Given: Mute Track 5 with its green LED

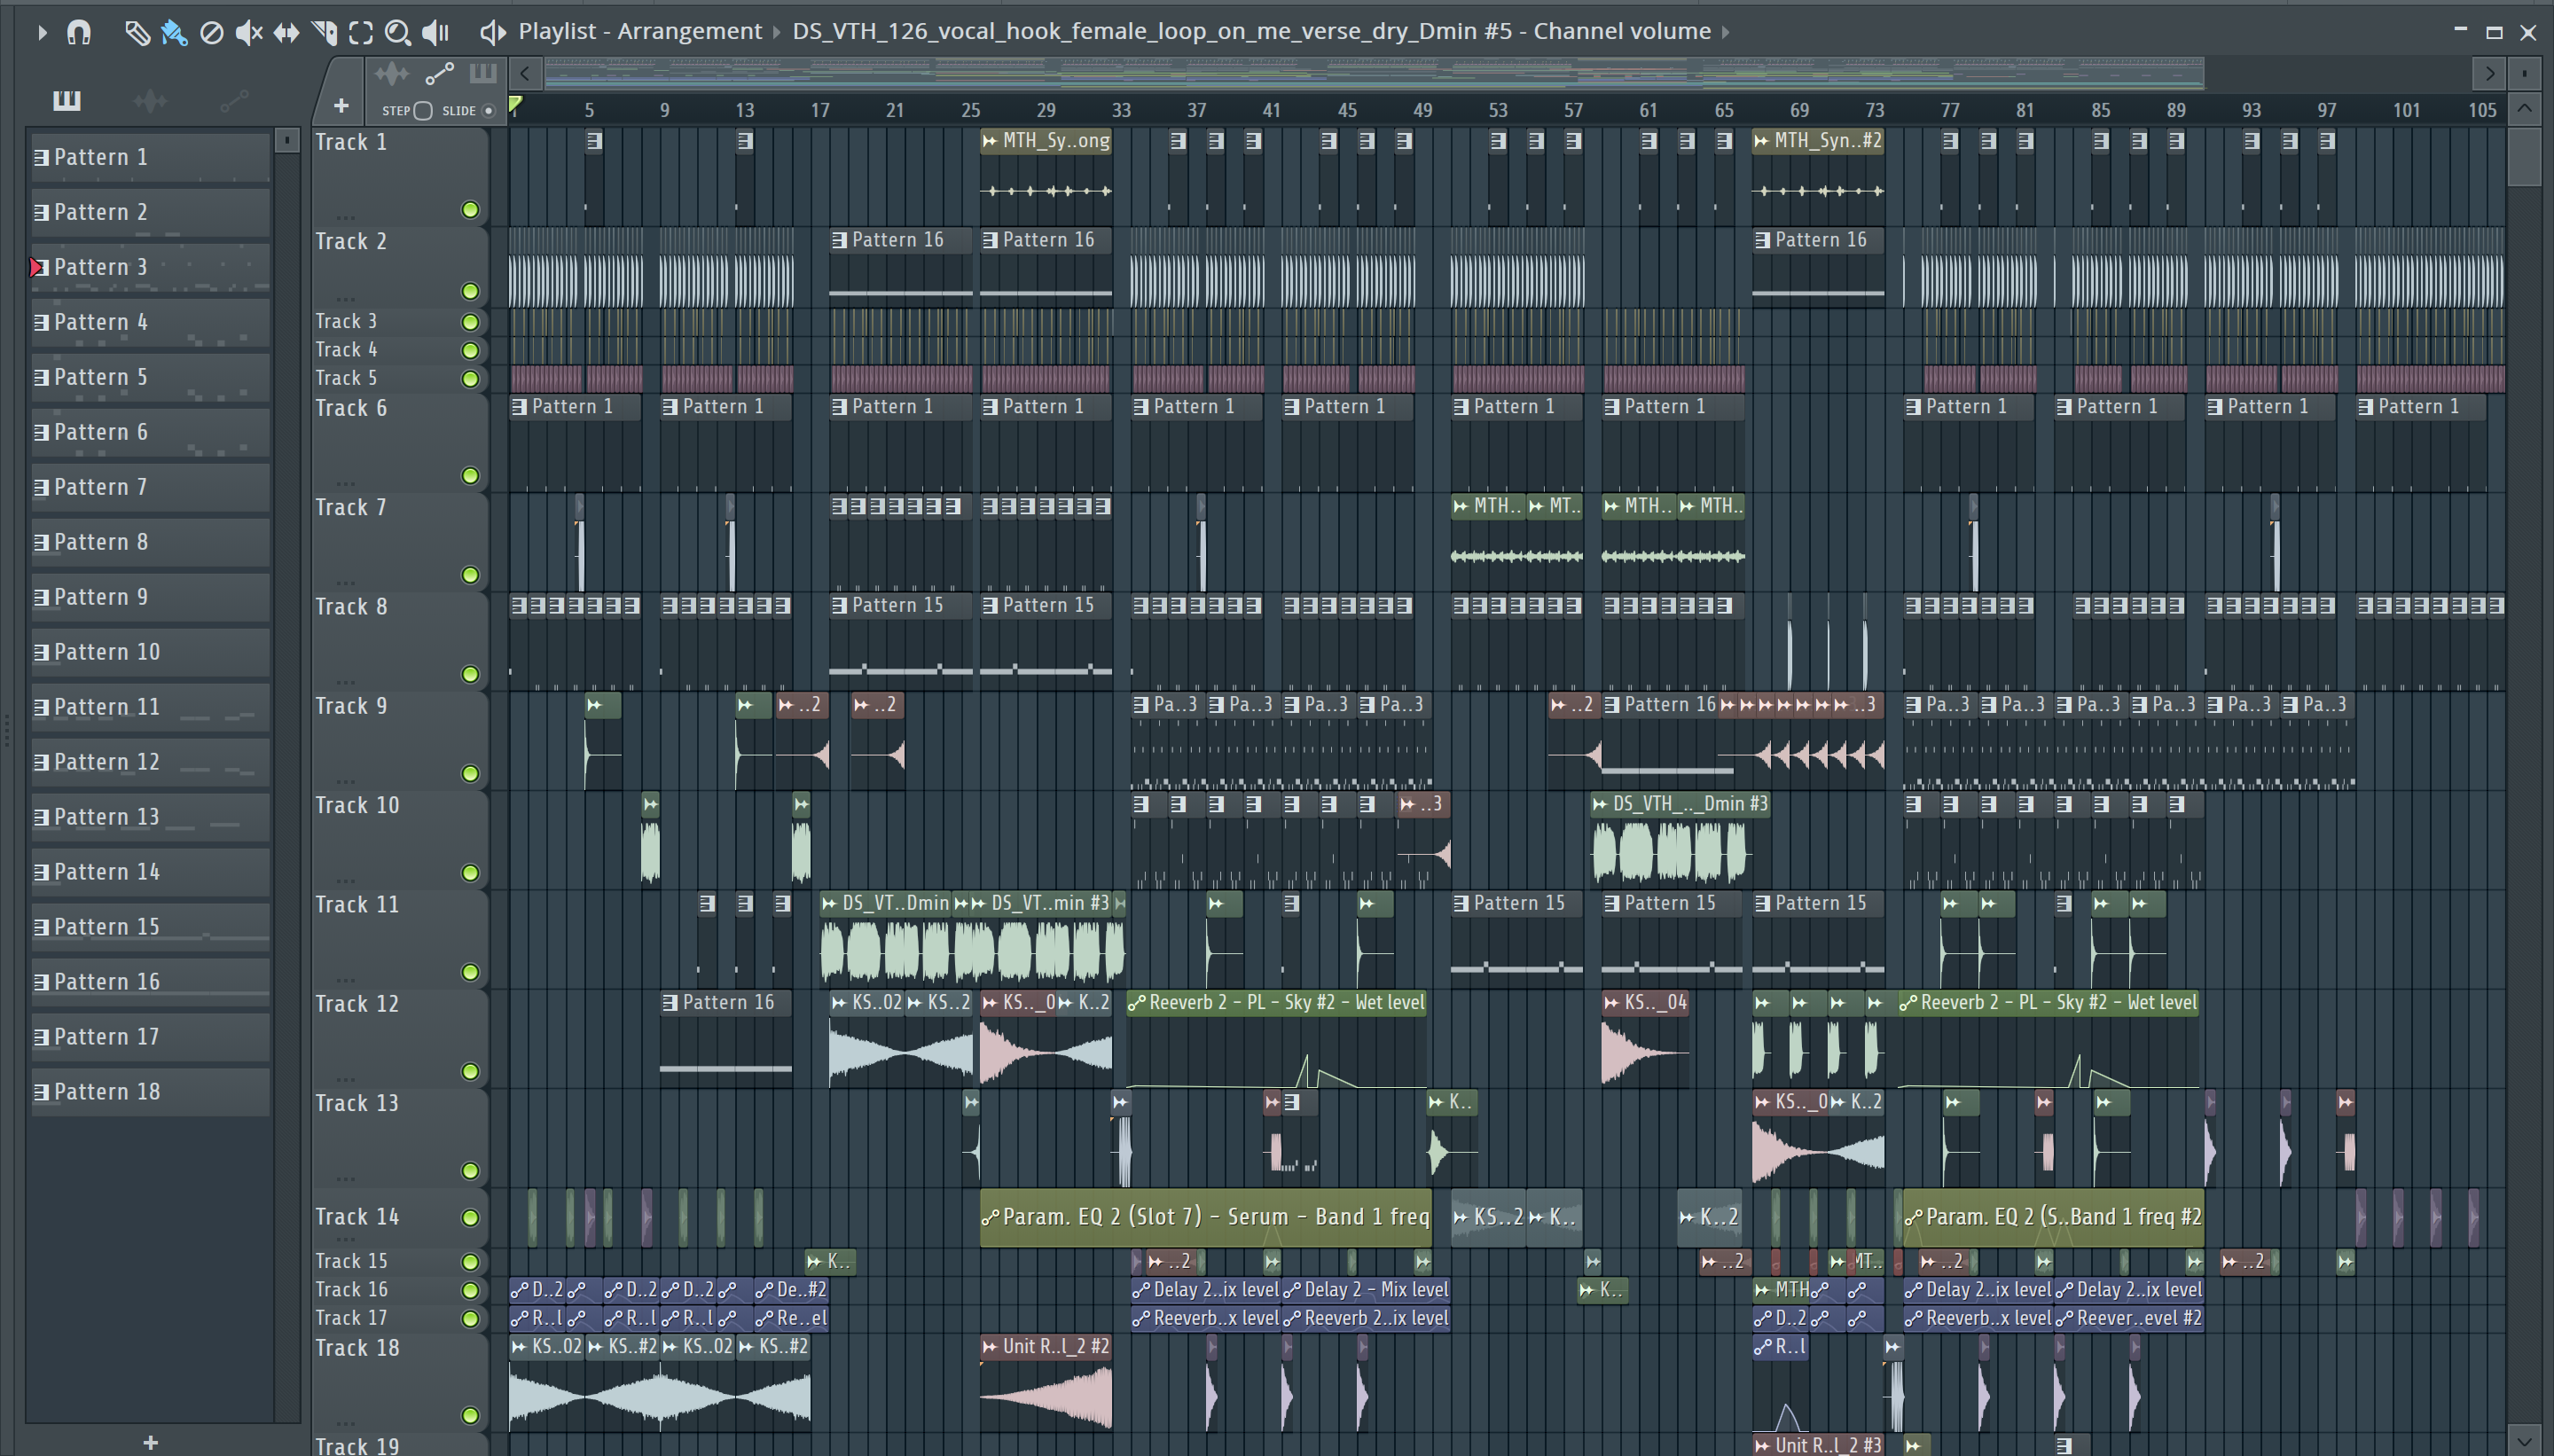Looking at the screenshot, I should [470, 379].
